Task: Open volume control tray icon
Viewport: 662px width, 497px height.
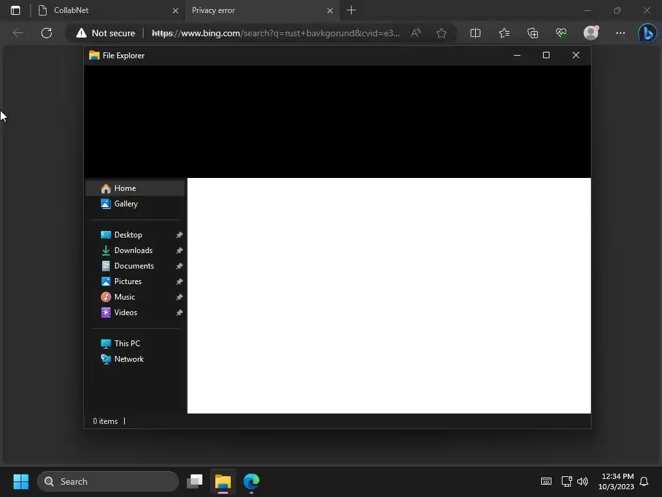Action: (x=582, y=481)
